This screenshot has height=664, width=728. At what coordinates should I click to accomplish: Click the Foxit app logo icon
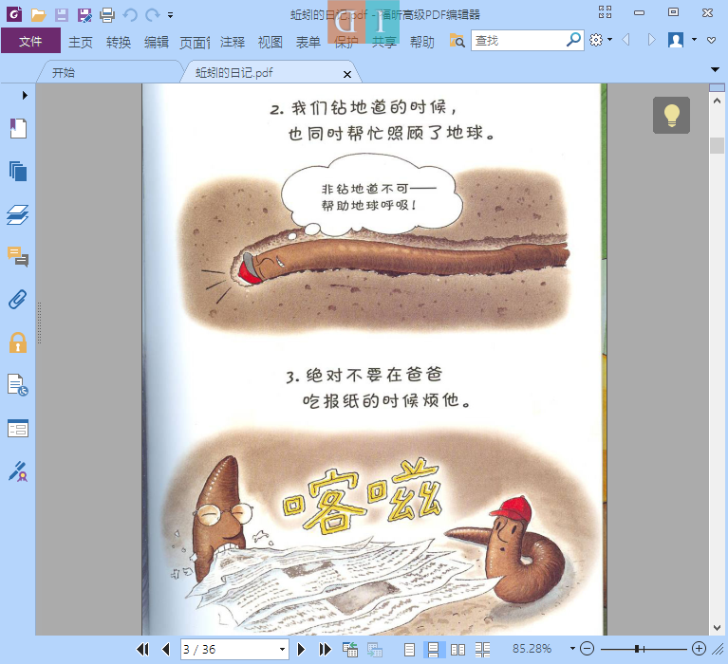(x=14, y=14)
